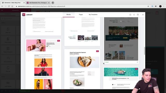Click the zoom magnifier on hovered template
The height and width of the screenshot is (93, 166).
pos(121,21)
